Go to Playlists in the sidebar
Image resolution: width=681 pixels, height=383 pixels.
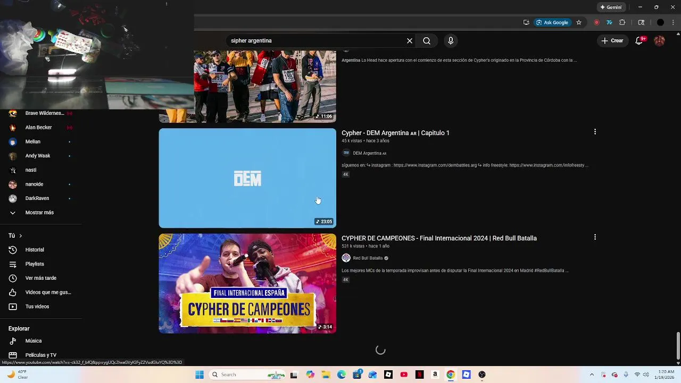[40, 264]
